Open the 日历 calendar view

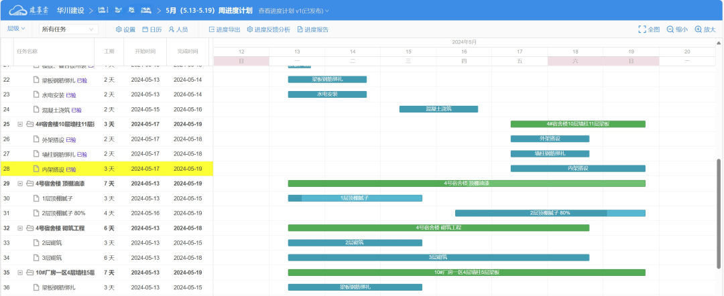click(x=152, y=29)
